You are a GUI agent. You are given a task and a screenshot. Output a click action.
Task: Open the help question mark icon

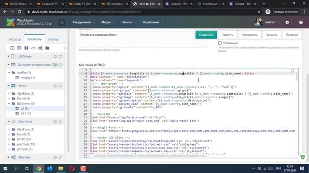[301, 23]
